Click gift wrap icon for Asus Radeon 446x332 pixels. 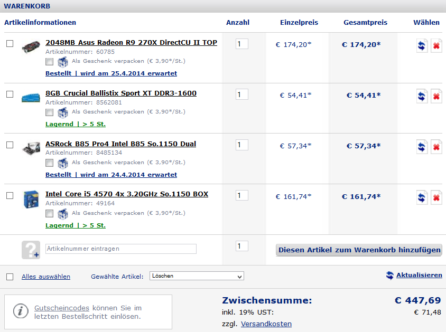[63, 62]
